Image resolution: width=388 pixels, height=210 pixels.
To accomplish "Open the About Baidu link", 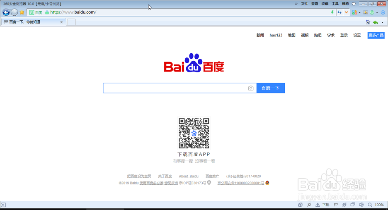I will 189,176.
